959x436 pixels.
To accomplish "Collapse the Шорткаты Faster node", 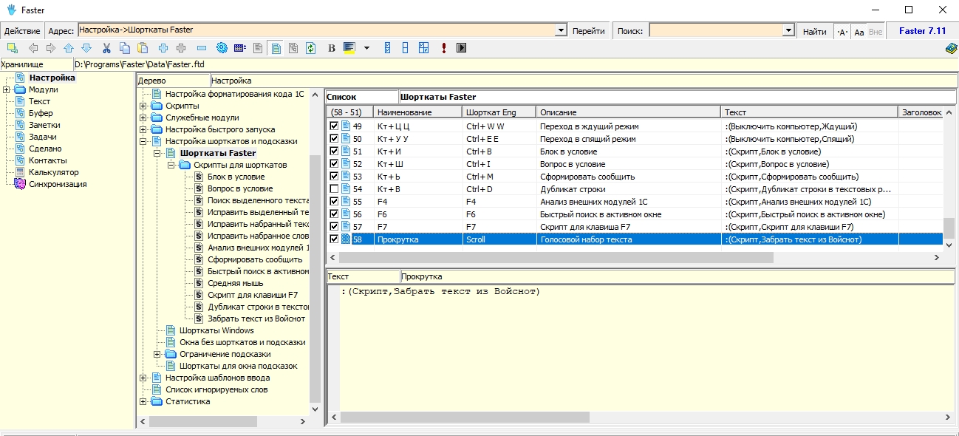I will pos(157,153).
